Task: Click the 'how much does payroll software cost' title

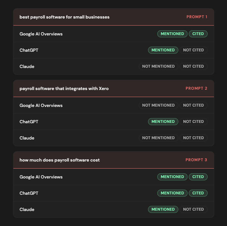Action: [x=60, y=160]
